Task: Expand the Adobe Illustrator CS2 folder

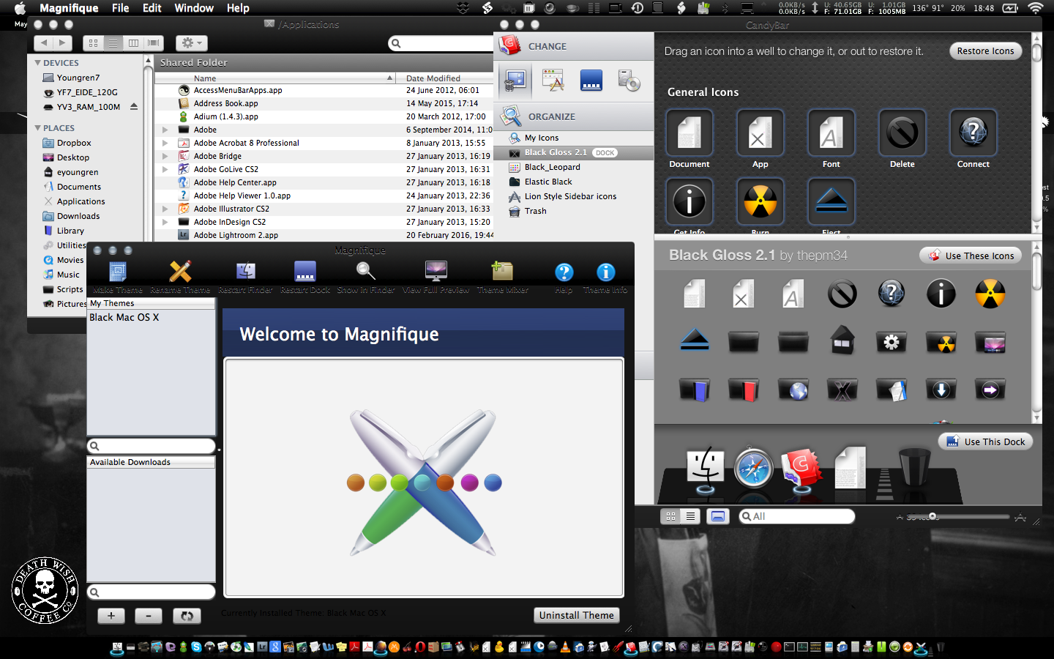Action: tap(165, 209)
